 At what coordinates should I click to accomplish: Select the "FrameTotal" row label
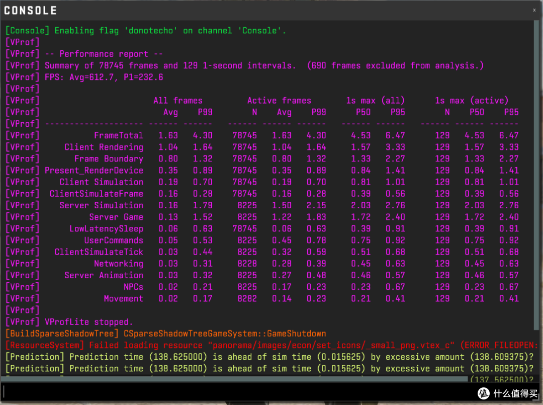[x=119, y=135]
